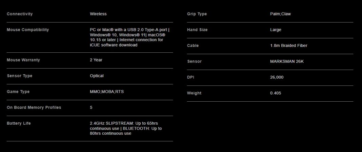Select the 1.8m Braided Fiber value

[289, 46]
